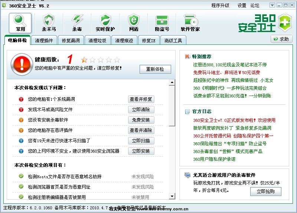Open link 360安全卫士v7.0正式版发布啦

click(234, 120)
